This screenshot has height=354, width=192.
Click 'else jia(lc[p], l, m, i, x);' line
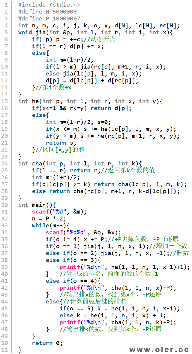(x=94, y=74)
